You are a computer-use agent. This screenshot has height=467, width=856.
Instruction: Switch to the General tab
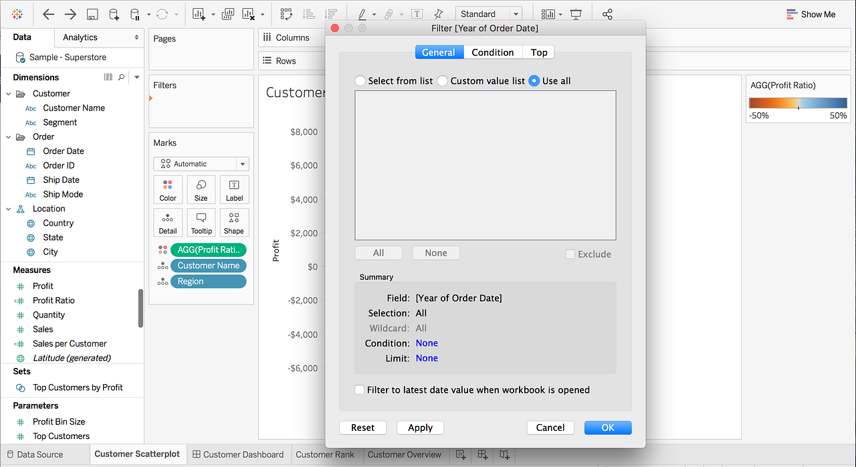(439, 52)
